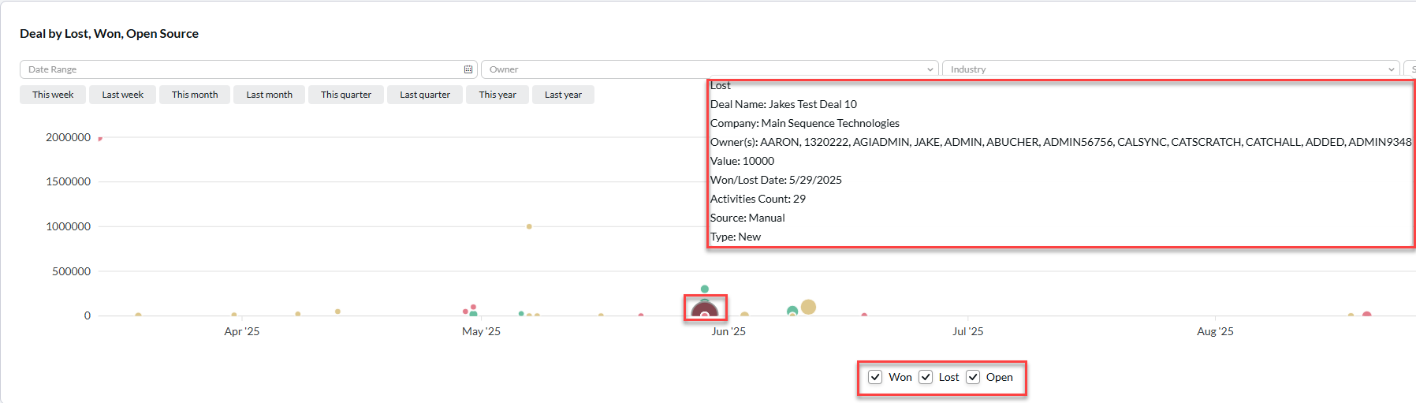
Task: Choose the This quarter range
Action: tap(345, 95)
